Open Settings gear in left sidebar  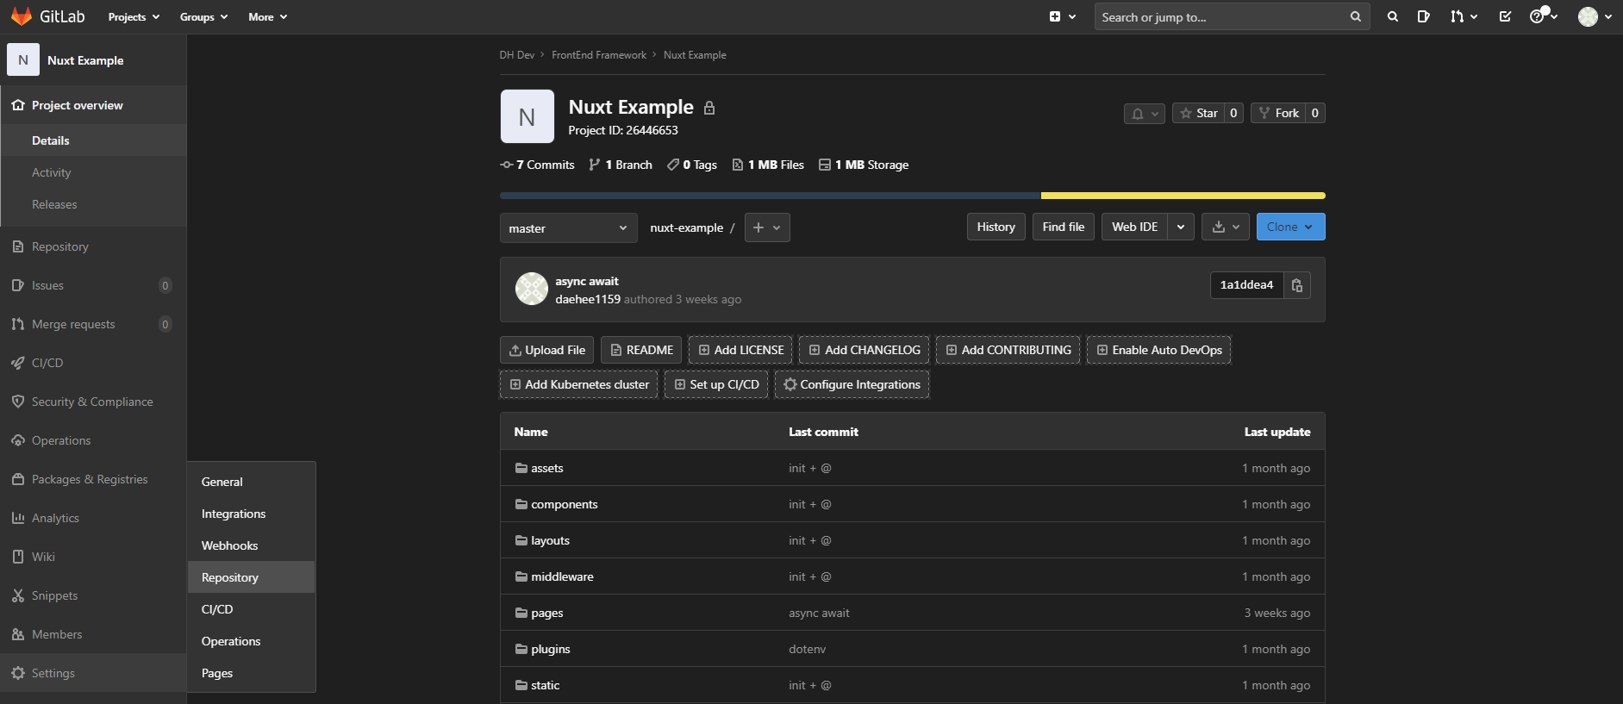coord(93,673)
